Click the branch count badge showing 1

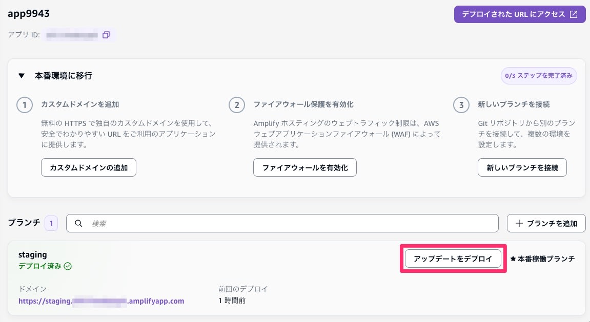pos(51,223)
